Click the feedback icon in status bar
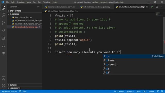This screenshot has width=165, height=93. (158, 91)
